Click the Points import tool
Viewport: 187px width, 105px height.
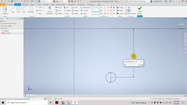point(120,10)
